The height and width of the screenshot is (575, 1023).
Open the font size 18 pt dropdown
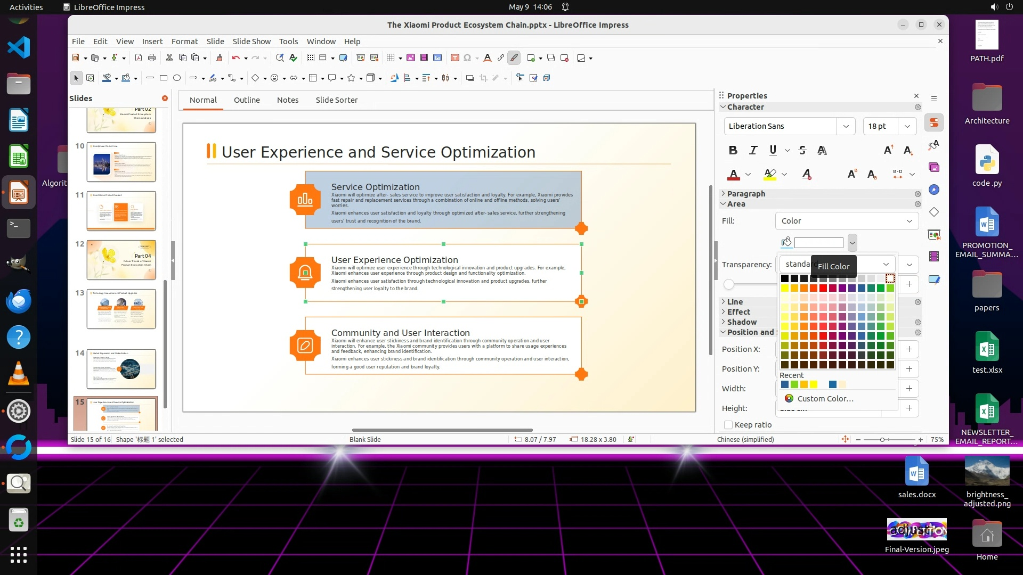(907, 126)
